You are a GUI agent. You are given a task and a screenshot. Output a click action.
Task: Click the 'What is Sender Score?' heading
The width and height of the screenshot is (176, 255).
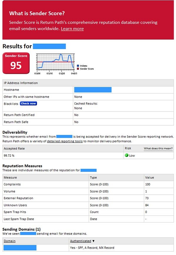click(x=37, y=13)
